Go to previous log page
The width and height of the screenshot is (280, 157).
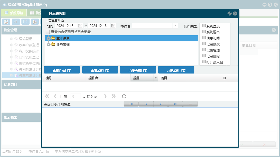tap(55, 96)
